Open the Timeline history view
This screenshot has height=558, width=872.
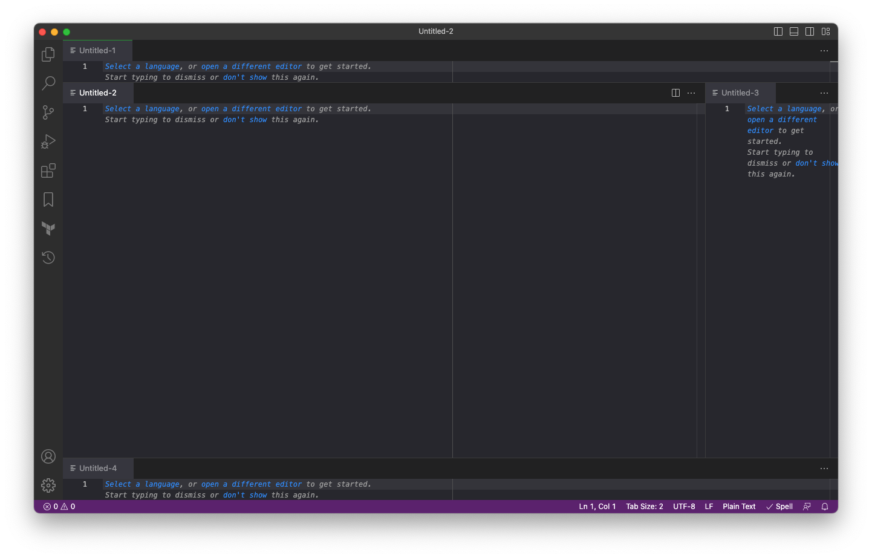tap(48, 258)
